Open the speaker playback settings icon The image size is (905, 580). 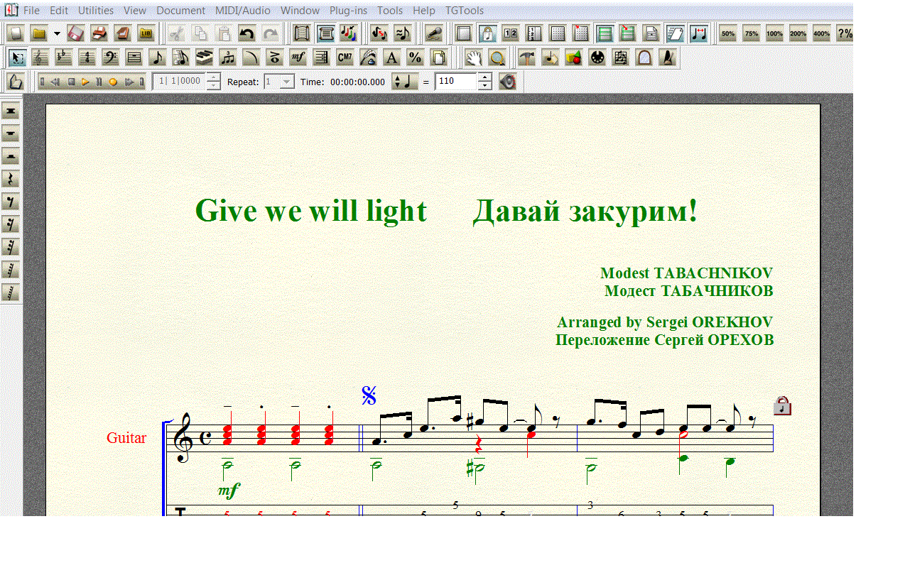[508, 82]
